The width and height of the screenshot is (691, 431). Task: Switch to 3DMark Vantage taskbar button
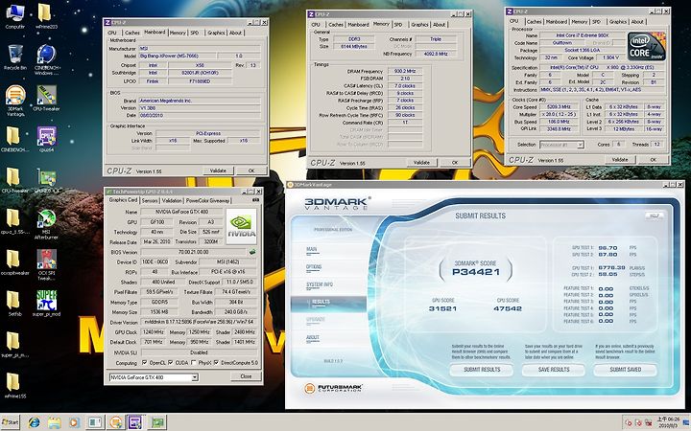point(115,422)
